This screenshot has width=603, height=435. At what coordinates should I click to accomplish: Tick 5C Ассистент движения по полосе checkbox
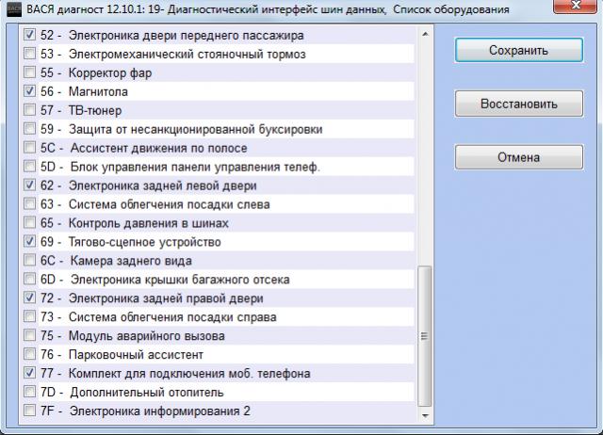pyautogui.click(x=29, y=148)
